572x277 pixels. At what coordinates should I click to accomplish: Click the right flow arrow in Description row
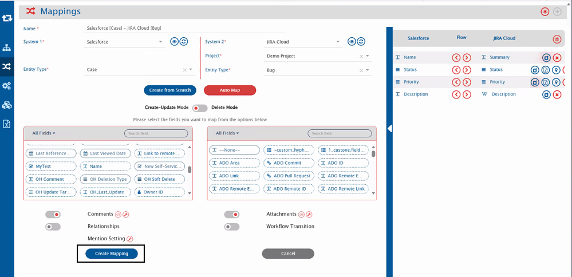pos(467,94)
